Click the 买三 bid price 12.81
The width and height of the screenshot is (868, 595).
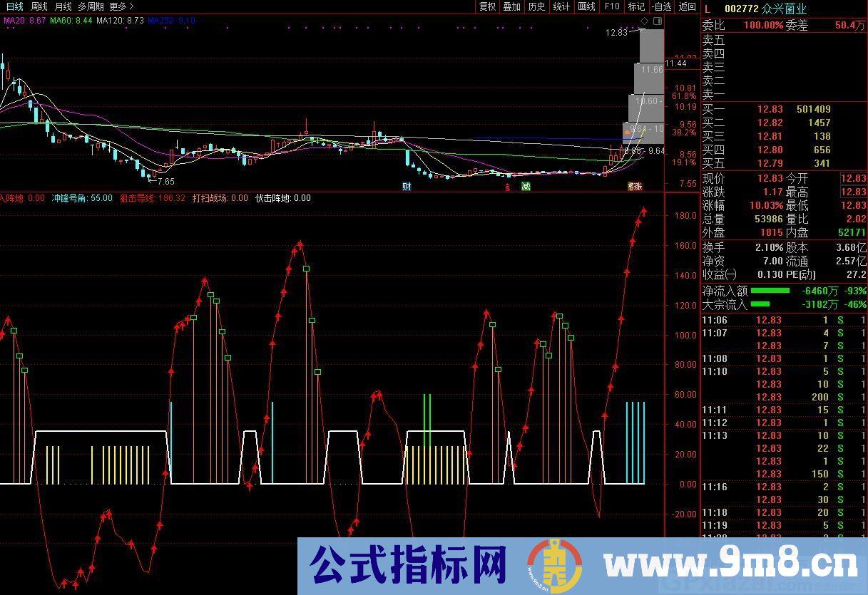point(770,136)
